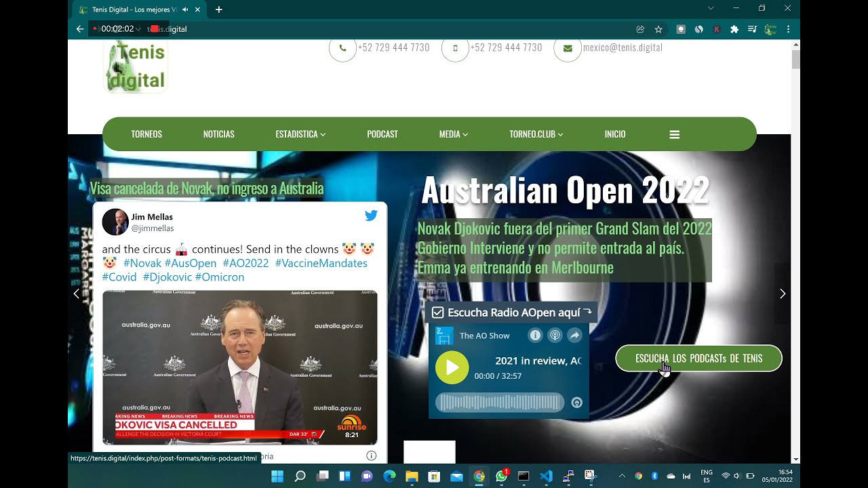Open the PODCAST menu item
Image resolution: width=868 pixels, height=488 pixels.
click(x=382, y=134)
